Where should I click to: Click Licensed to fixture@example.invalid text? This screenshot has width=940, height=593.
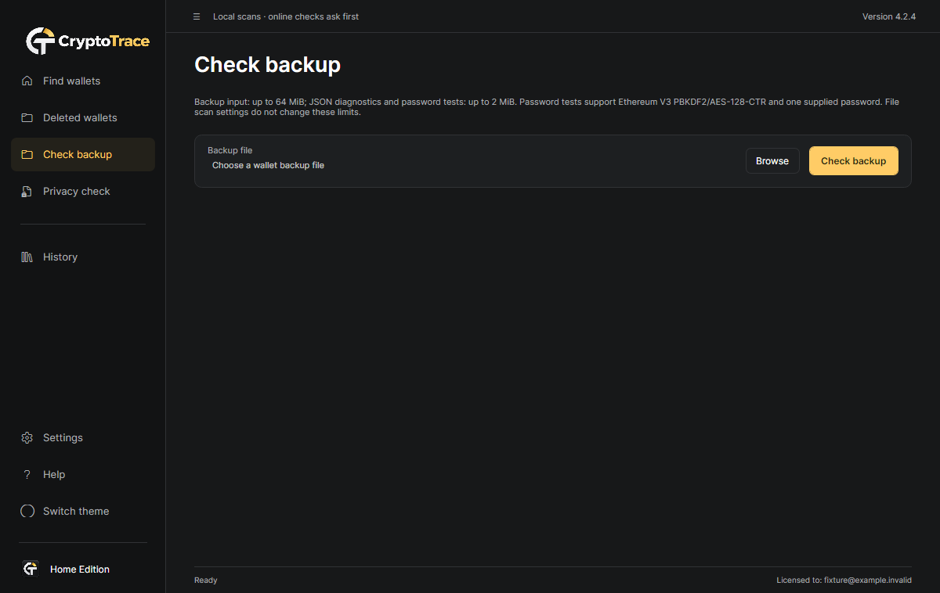[x=844, y=580]
